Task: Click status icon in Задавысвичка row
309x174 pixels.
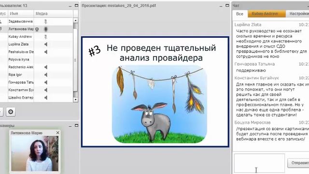Action: pyautogui.click(x=1, y=21)
